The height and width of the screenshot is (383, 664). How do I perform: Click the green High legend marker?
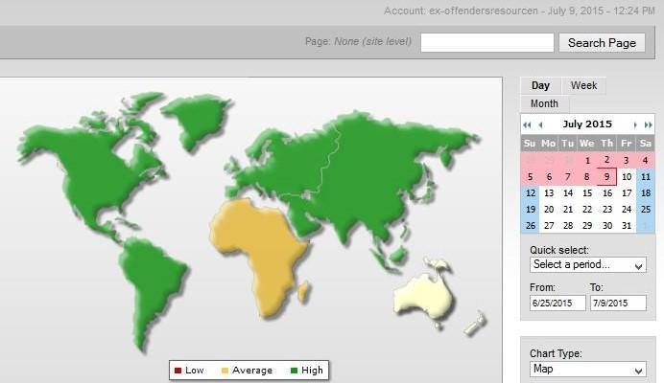click(295, 371)
